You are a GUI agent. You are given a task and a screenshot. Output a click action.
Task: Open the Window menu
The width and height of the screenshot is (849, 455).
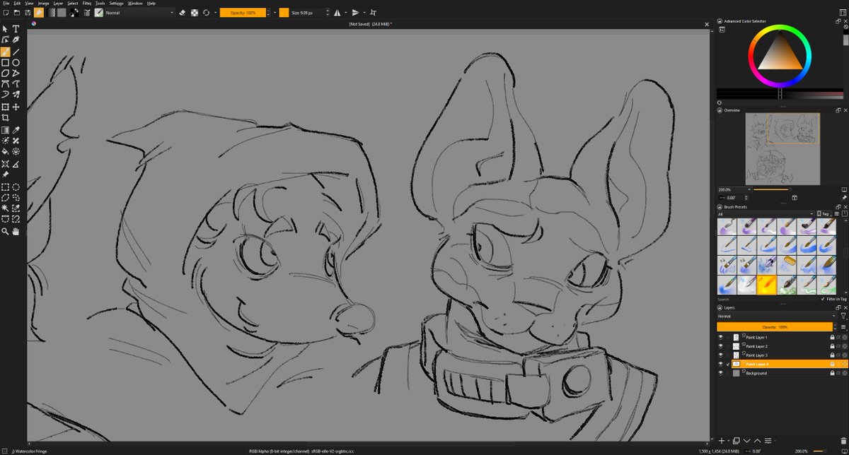tap(135, 3)
